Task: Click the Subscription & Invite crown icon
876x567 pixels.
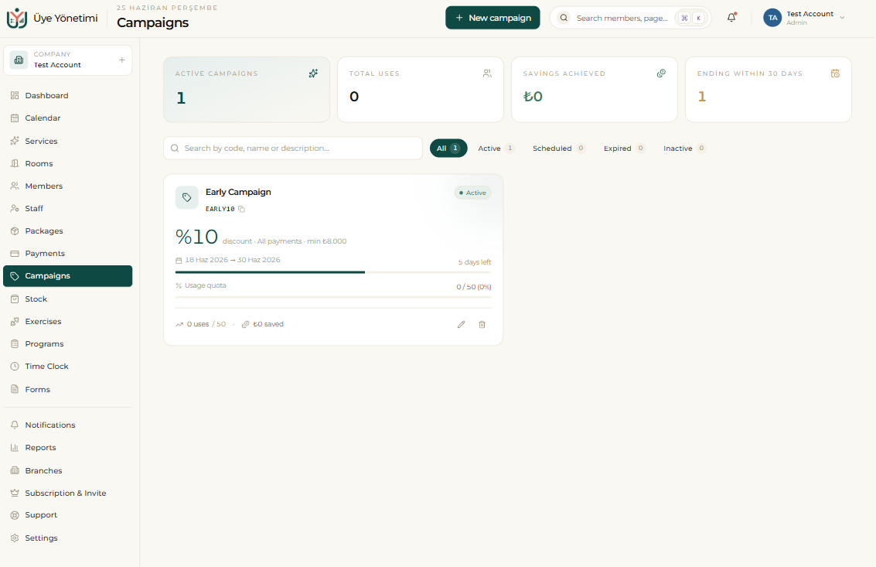Action: tap(15, 494)
